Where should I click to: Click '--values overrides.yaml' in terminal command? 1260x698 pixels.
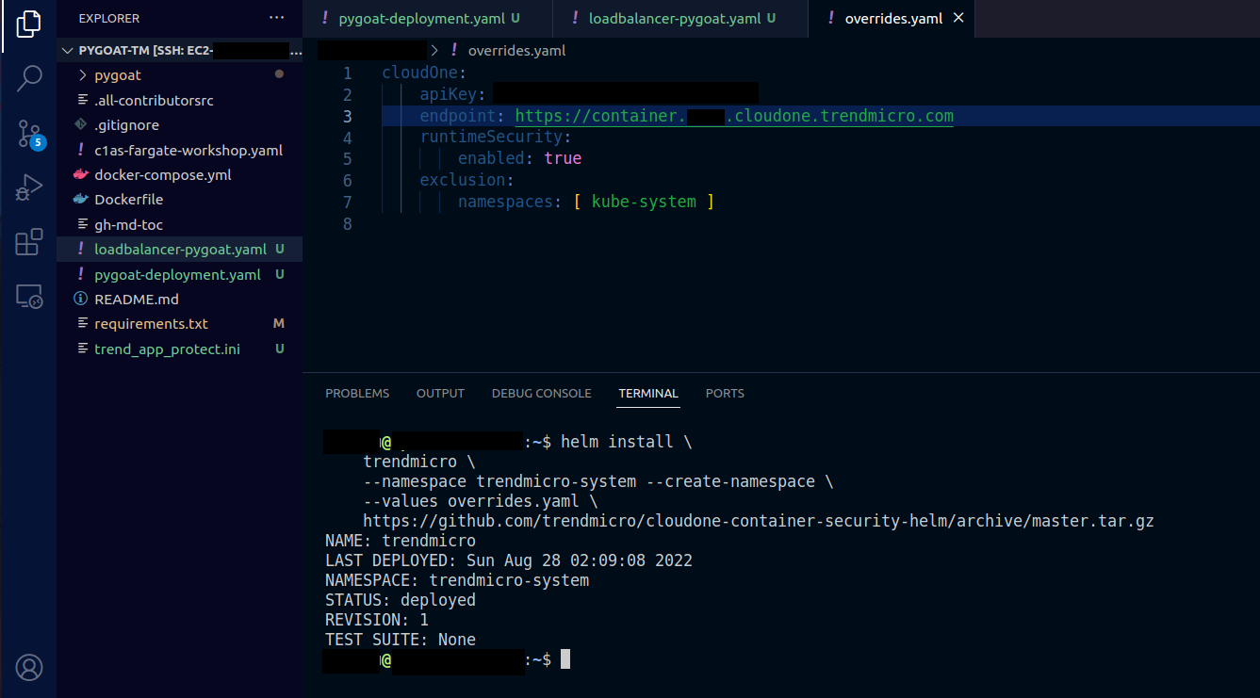point(471,501)
